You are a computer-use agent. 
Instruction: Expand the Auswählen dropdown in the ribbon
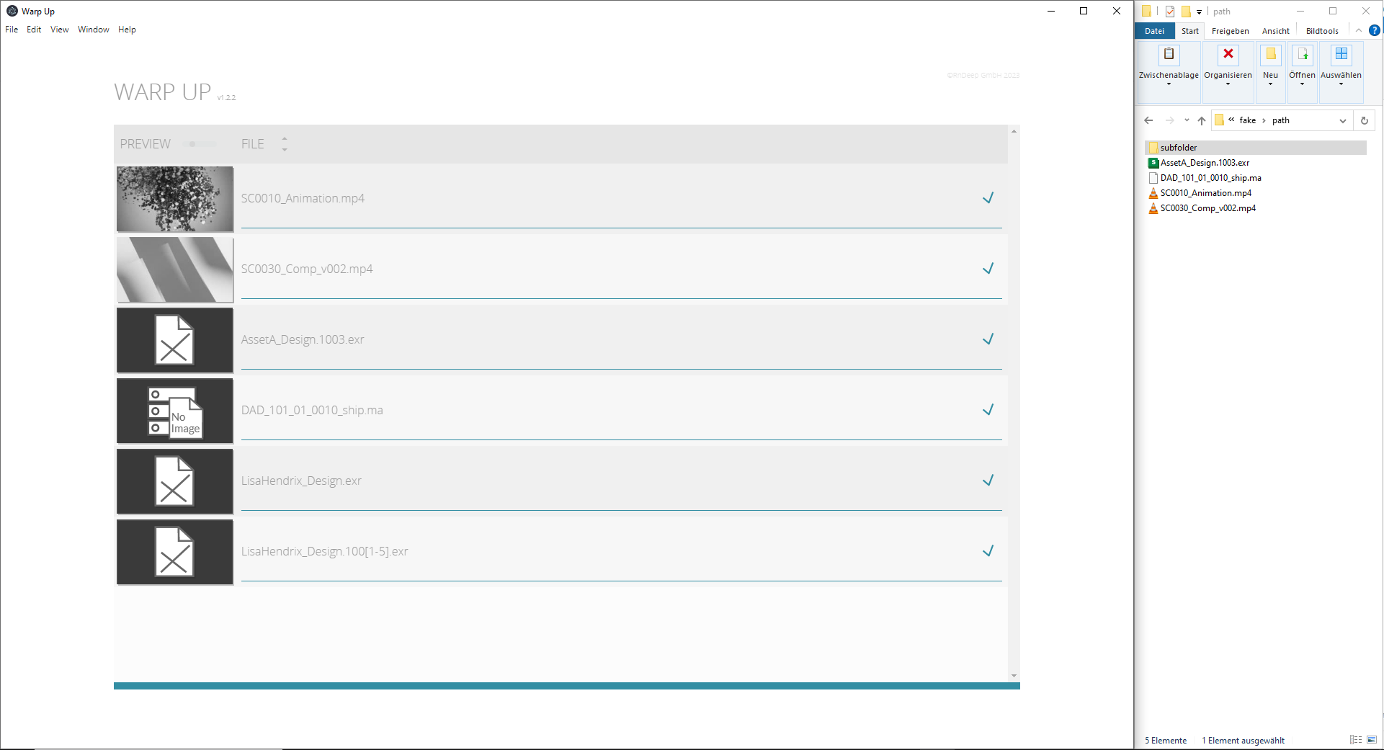[1341, 84]
